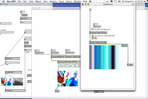The width and height of the screenshot is (148, 99).
Task: Select the 'p audio' object behind submatrix window
Action: (x=99, y=91)
